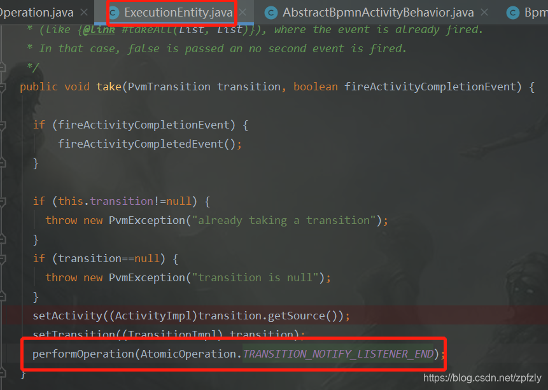548x390 pixels.
Task: Click the class icon on the Bpm… tab
Action: click(513, 13)
